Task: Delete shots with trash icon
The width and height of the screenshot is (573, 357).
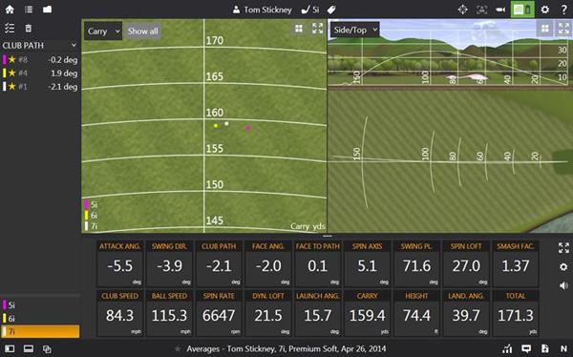Action: pyautogui.click(x=29, y=28)
